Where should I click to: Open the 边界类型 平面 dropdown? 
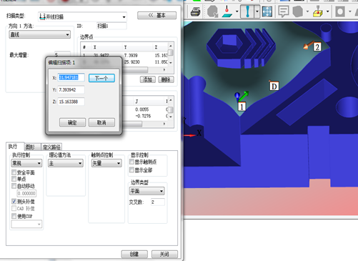[x=147, y=191]
